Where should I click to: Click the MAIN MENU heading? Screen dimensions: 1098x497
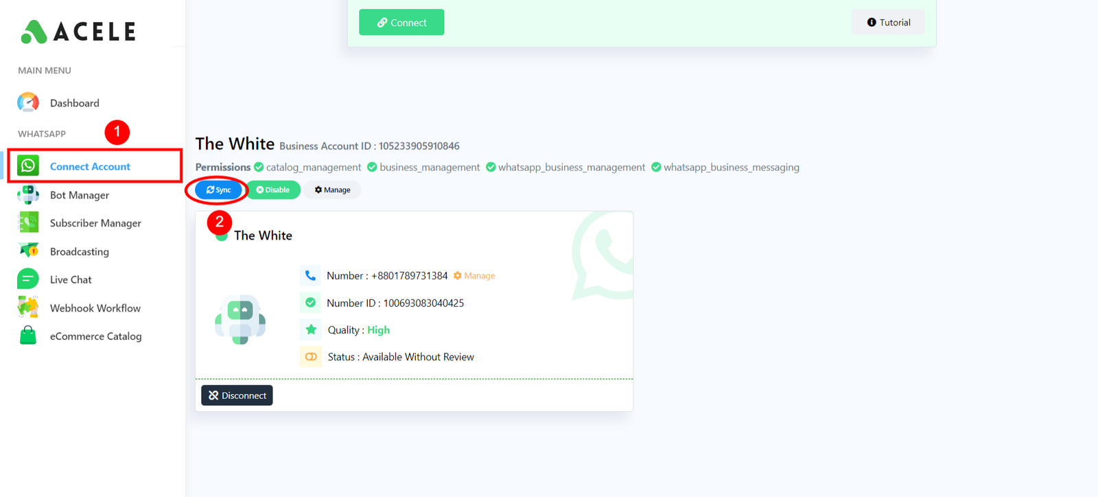click(x=45, y=71)
